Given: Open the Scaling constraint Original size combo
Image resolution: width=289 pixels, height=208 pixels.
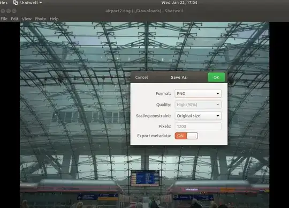Looking at the screenshot, I should pyautogui.click(x=198, y=116).
